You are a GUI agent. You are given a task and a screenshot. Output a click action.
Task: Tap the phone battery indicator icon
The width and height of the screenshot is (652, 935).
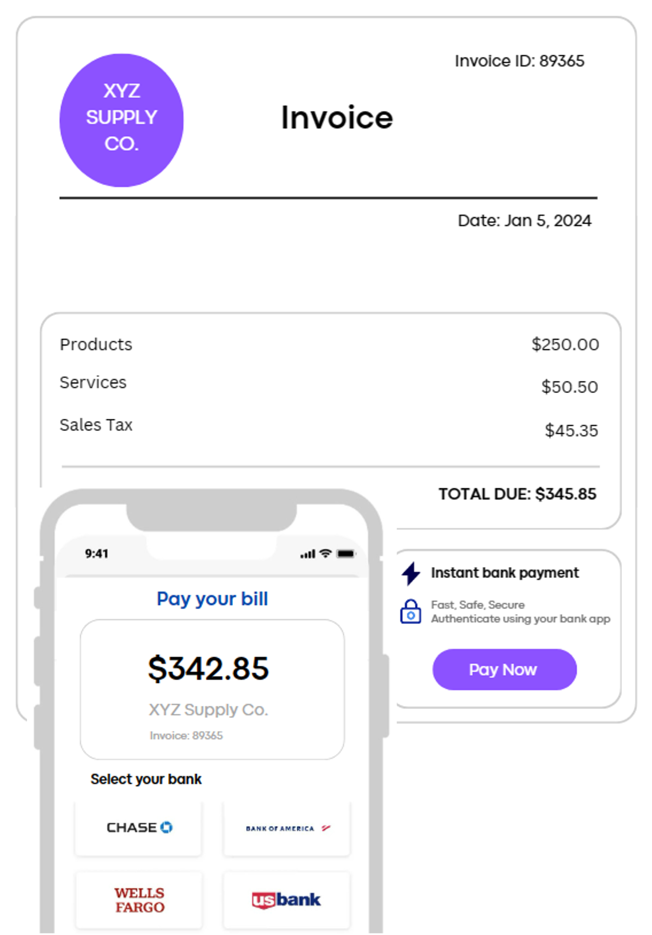[x=346, y=553]
